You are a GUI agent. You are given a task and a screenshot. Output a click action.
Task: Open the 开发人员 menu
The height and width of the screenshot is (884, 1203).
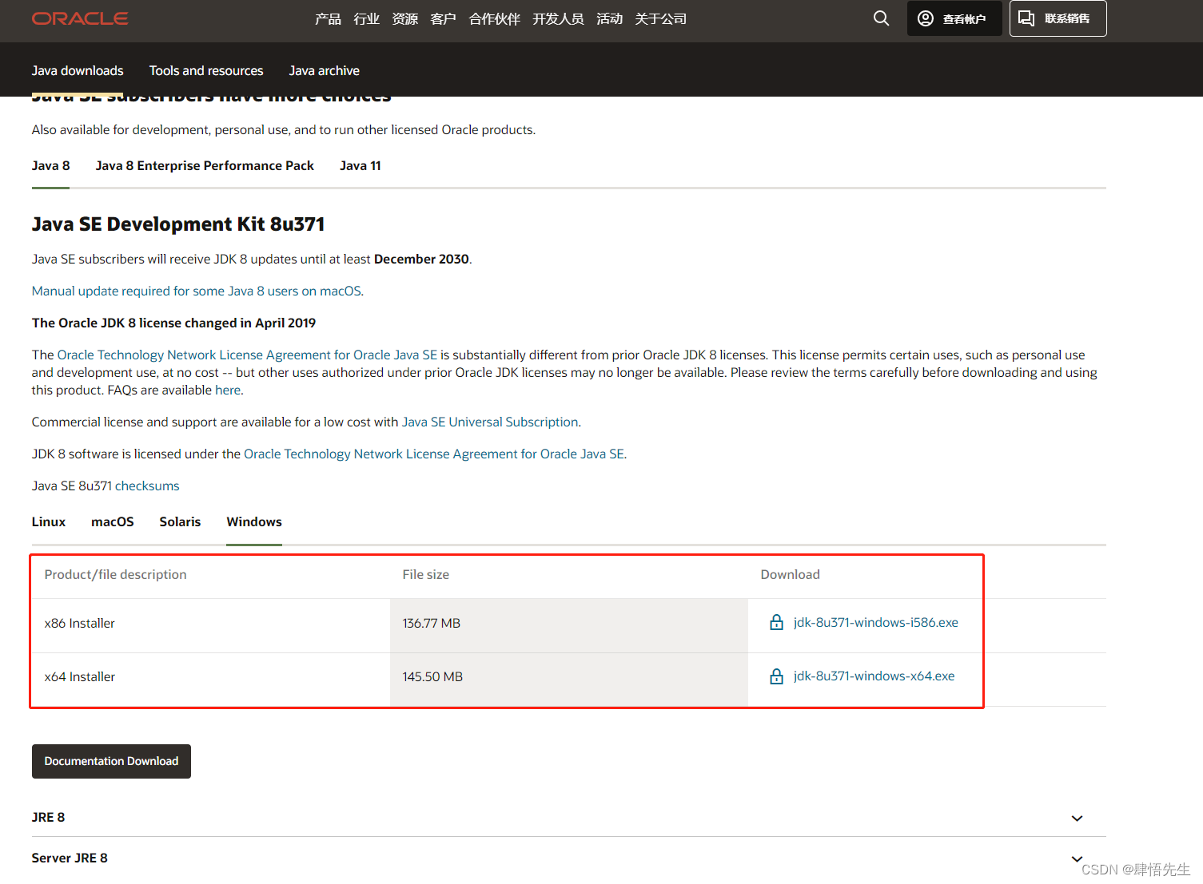point(558,18)
